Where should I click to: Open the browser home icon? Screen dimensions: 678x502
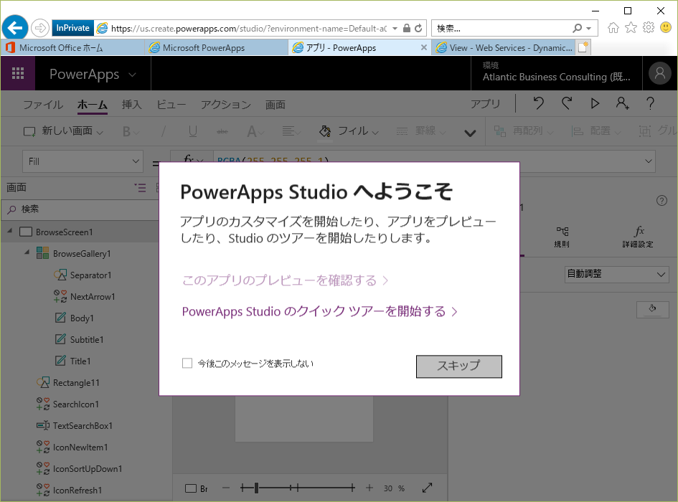[613, 28]
